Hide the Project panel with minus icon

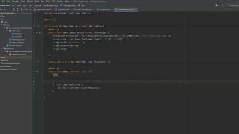tap(30, 9)
